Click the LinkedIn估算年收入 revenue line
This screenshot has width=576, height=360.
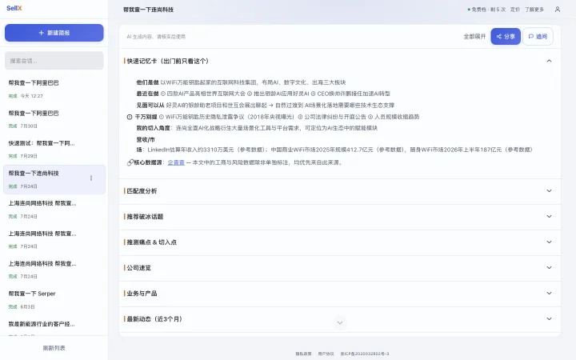334,150
